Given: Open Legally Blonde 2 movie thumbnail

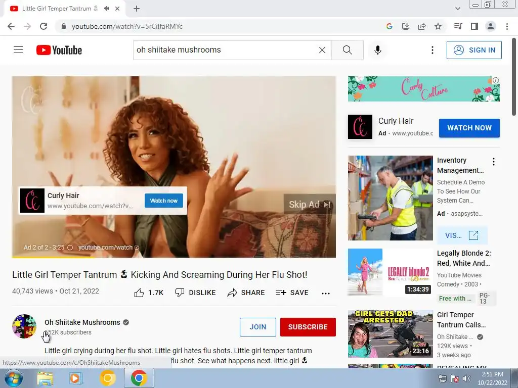Looking at the screenshot, I should point(390,272).
